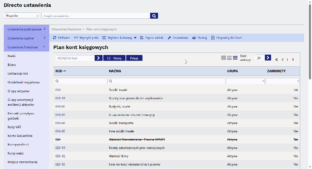Screen dimensions: 312x169
Task: Open Kursy walut in sidebar
Action: pos(16,153)
